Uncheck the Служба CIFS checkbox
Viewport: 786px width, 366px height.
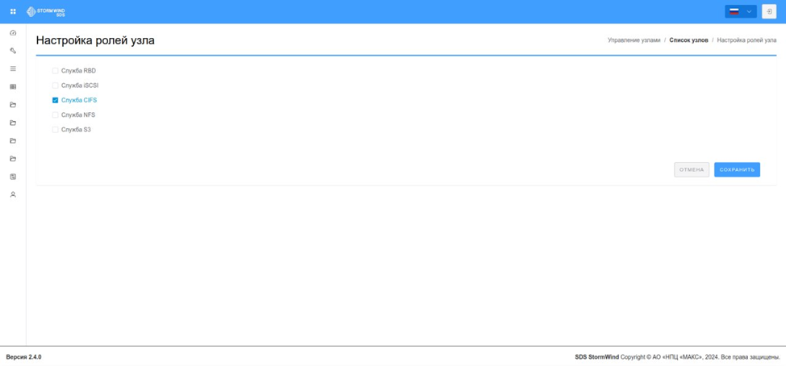click(55, 100)
